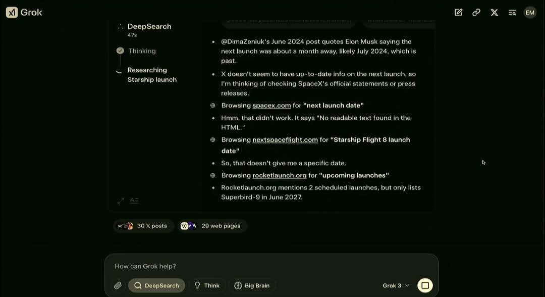Click the Thinking step checkmark icon

pos(120,51)
